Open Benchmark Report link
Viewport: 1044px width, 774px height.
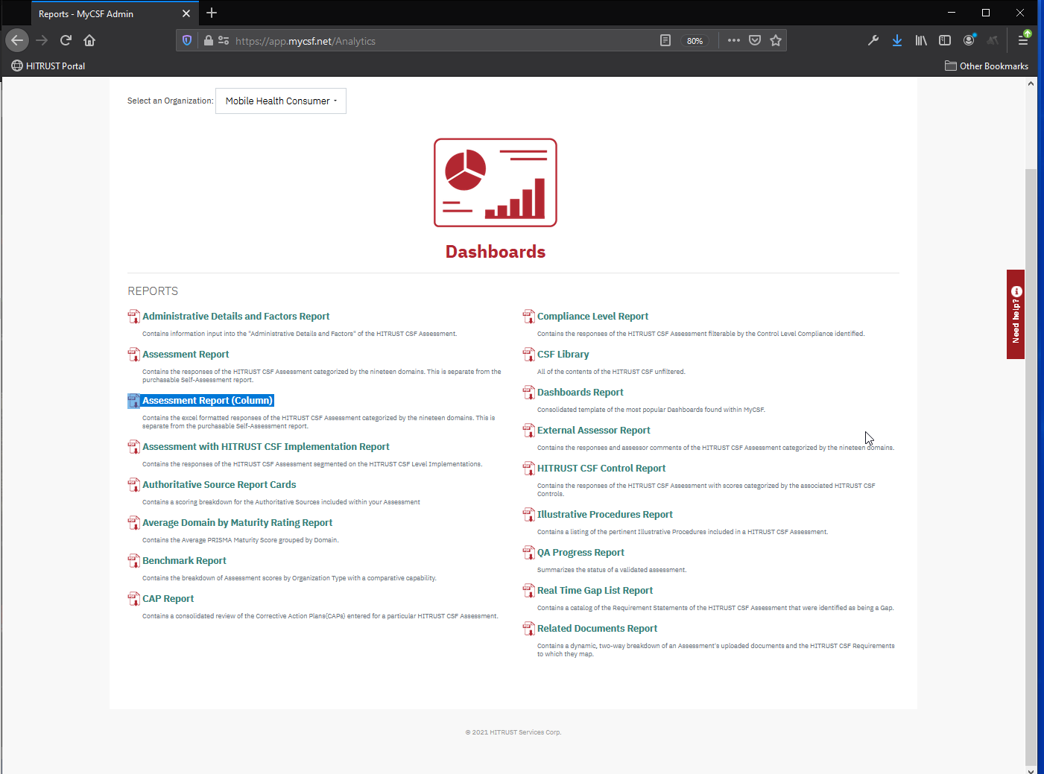pyautogui.click(x=184, y=561)
